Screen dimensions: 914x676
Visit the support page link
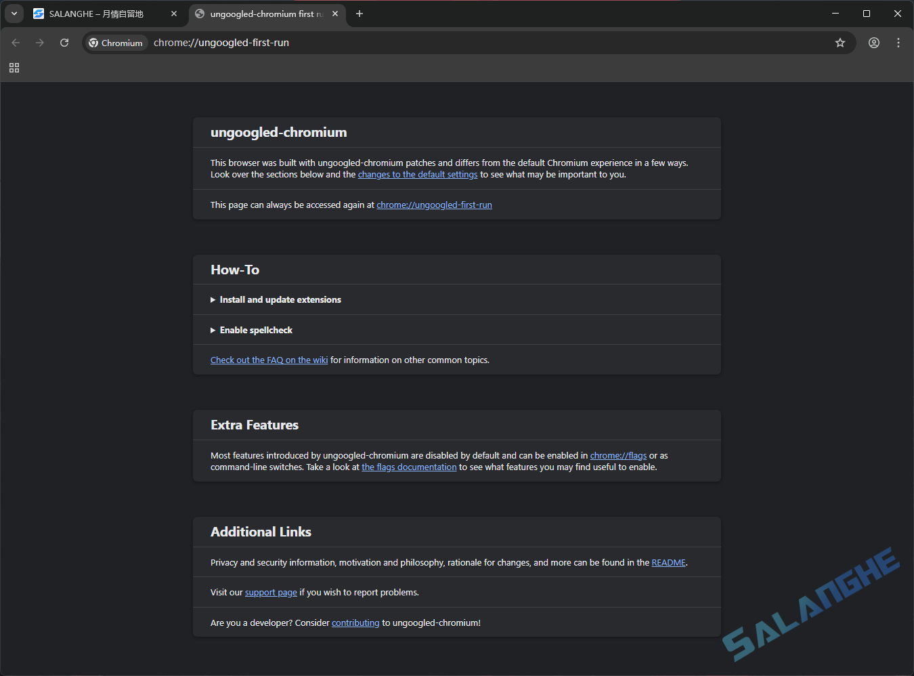271,592
